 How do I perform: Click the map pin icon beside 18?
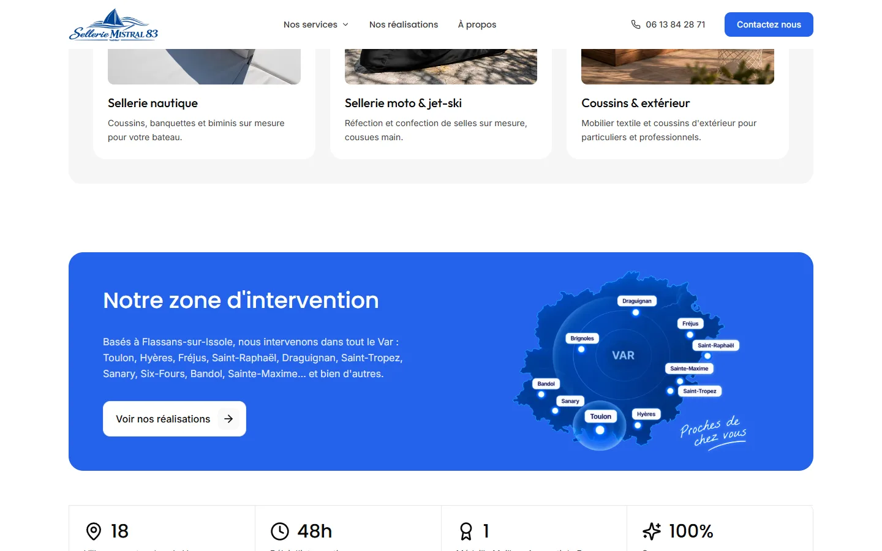[x=94, y=531]
